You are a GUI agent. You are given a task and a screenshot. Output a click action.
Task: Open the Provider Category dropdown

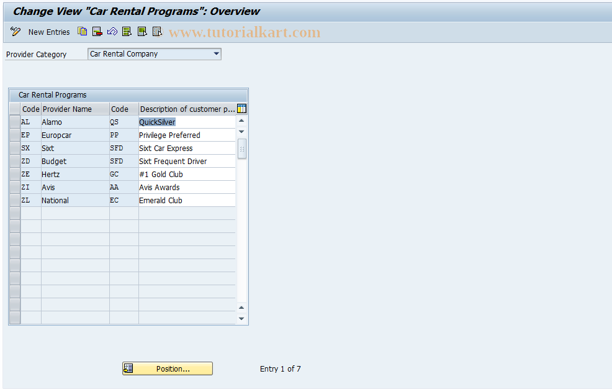pos(216,54)
